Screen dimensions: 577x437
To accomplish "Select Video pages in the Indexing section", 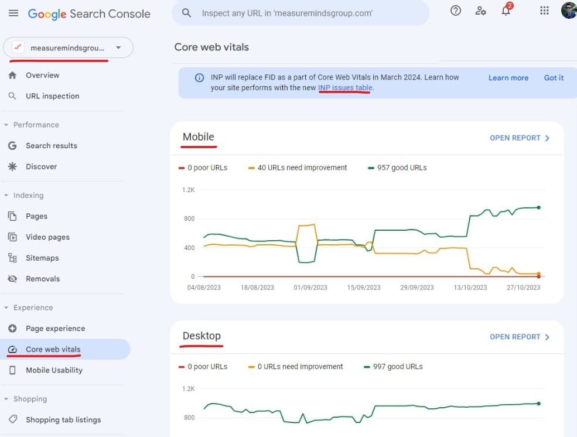I will (x=47, y=237).
